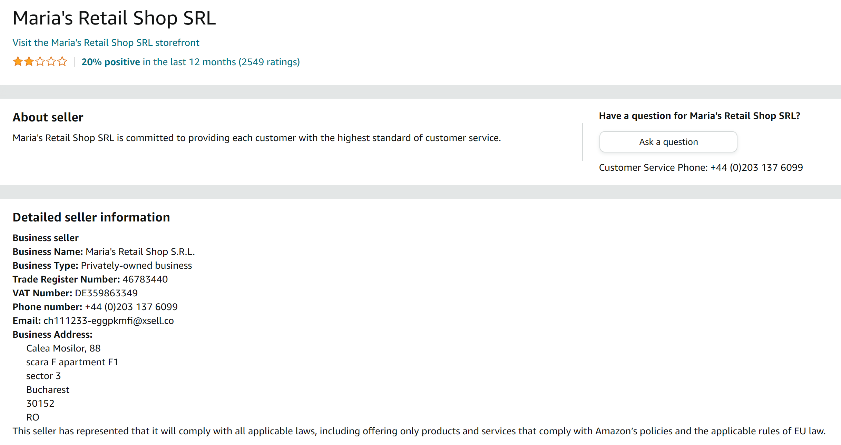Image resolution: width=841 pixels, height=445 pixels.
Task: Click the Calea Mosilor, 88 address line
Action: pos(63,348)
